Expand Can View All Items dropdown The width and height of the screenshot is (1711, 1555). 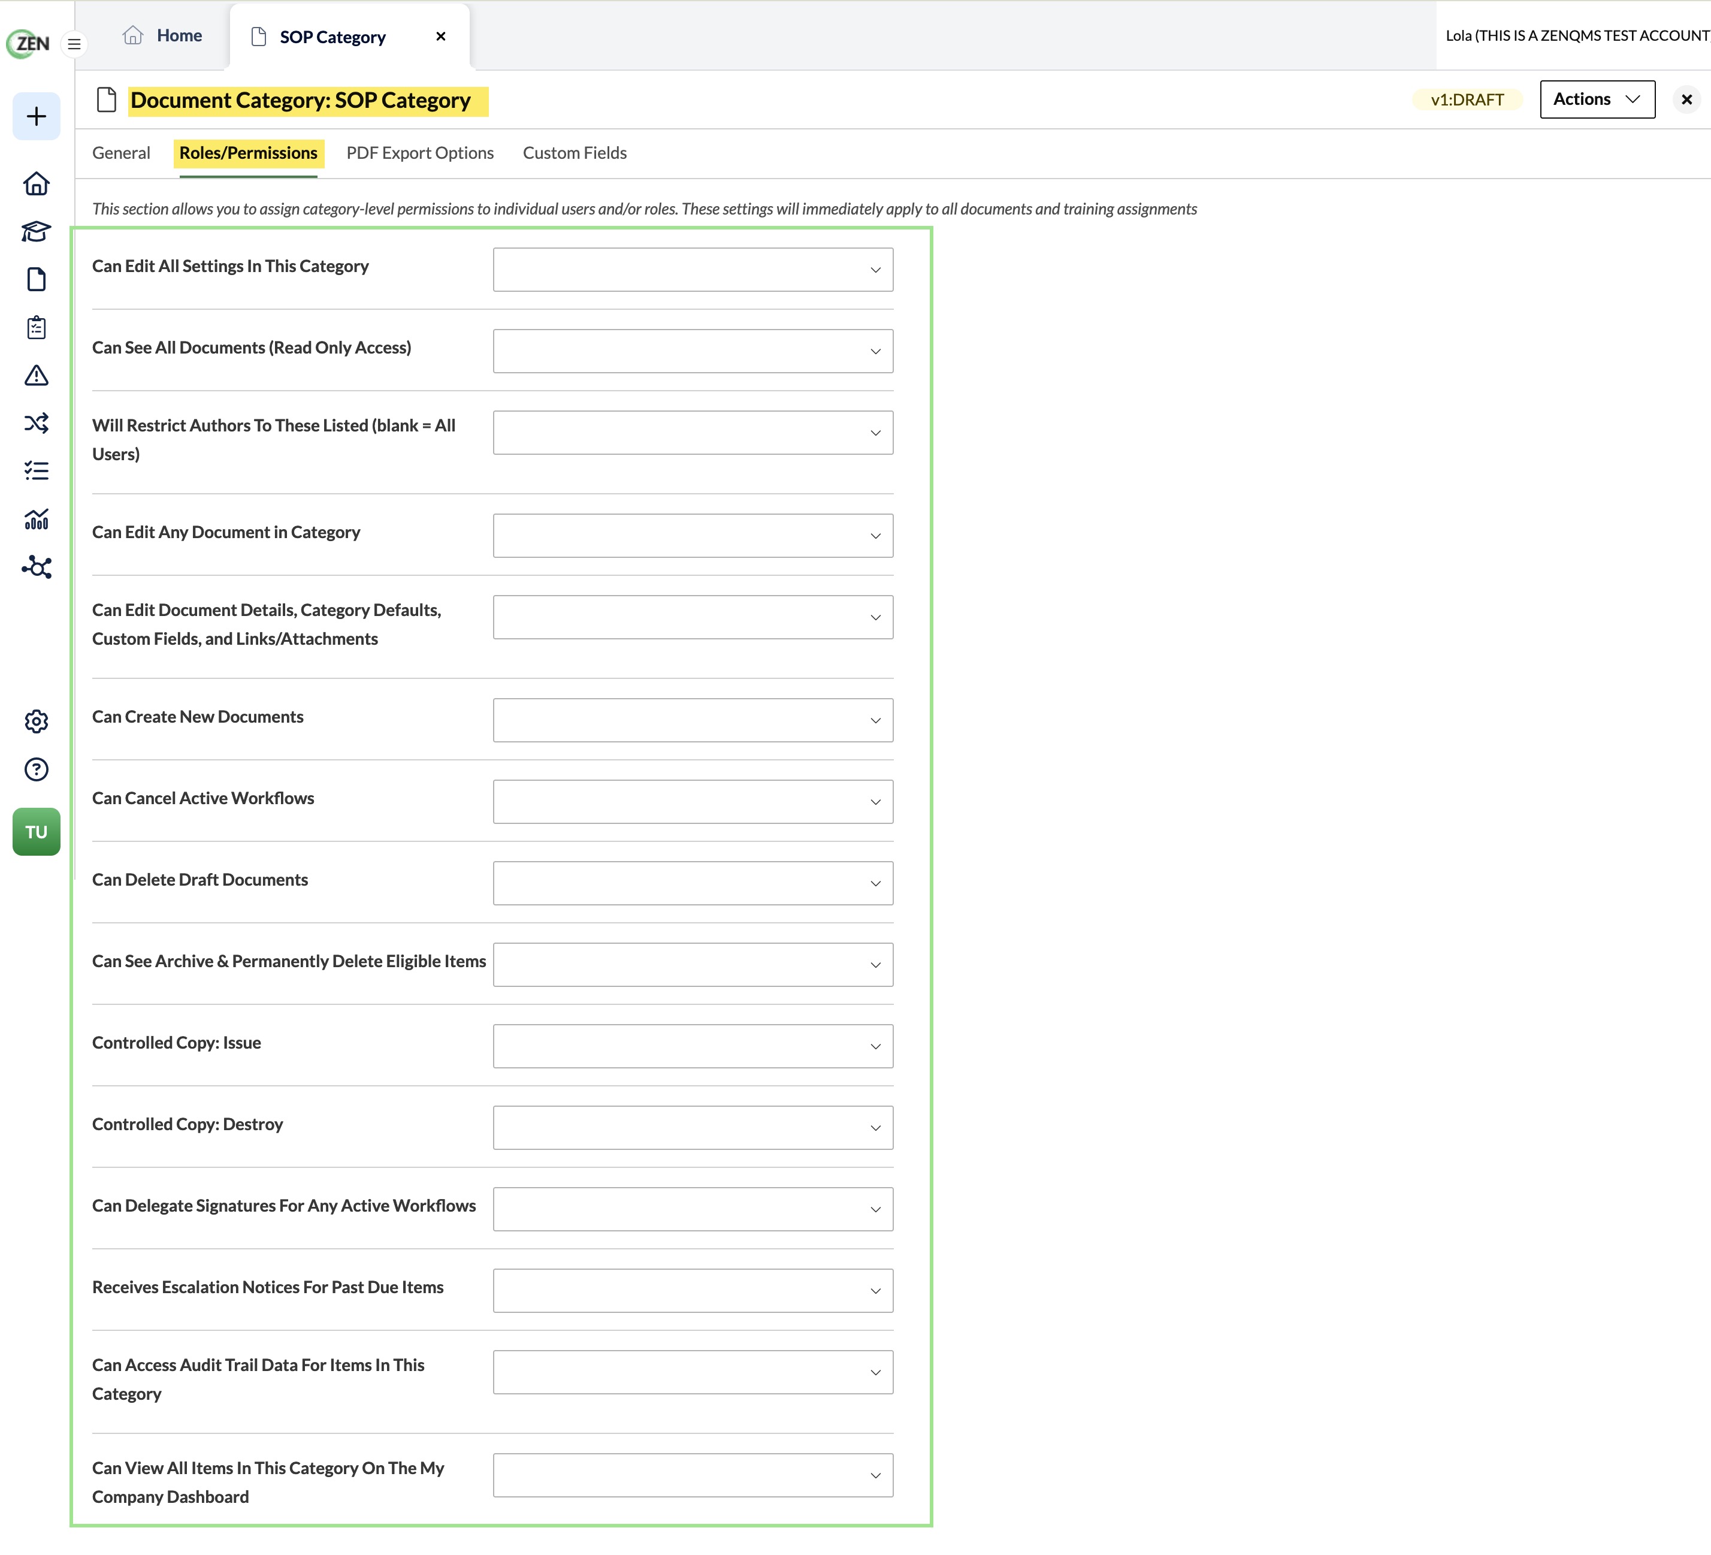(693, 1476)
